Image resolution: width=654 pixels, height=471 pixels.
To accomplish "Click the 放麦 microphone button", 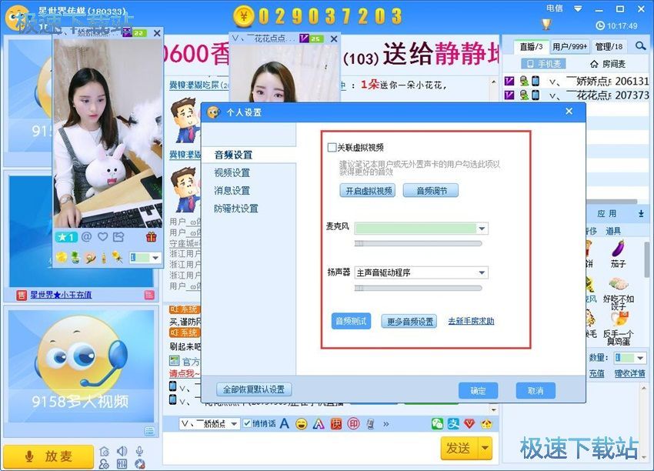I will (48, 456).
